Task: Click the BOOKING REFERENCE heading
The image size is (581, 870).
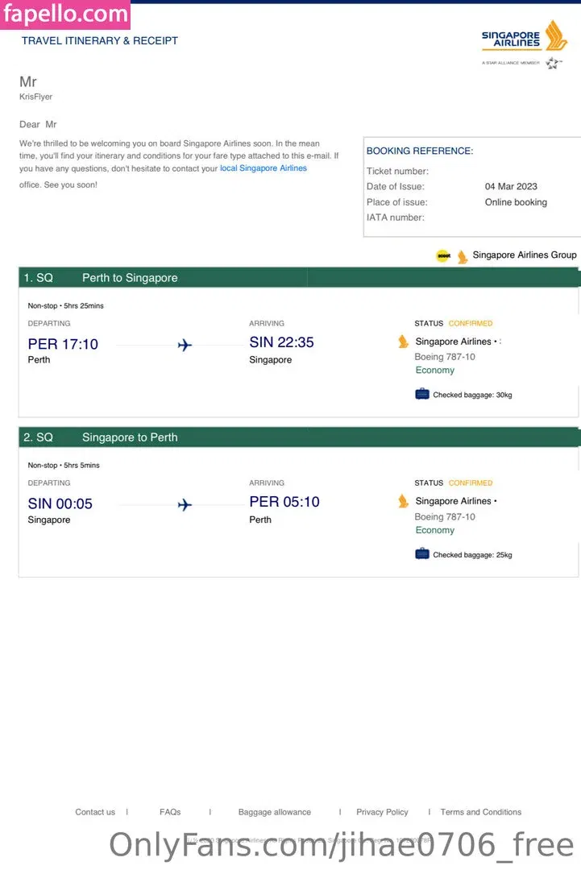Action: (420, 151)
